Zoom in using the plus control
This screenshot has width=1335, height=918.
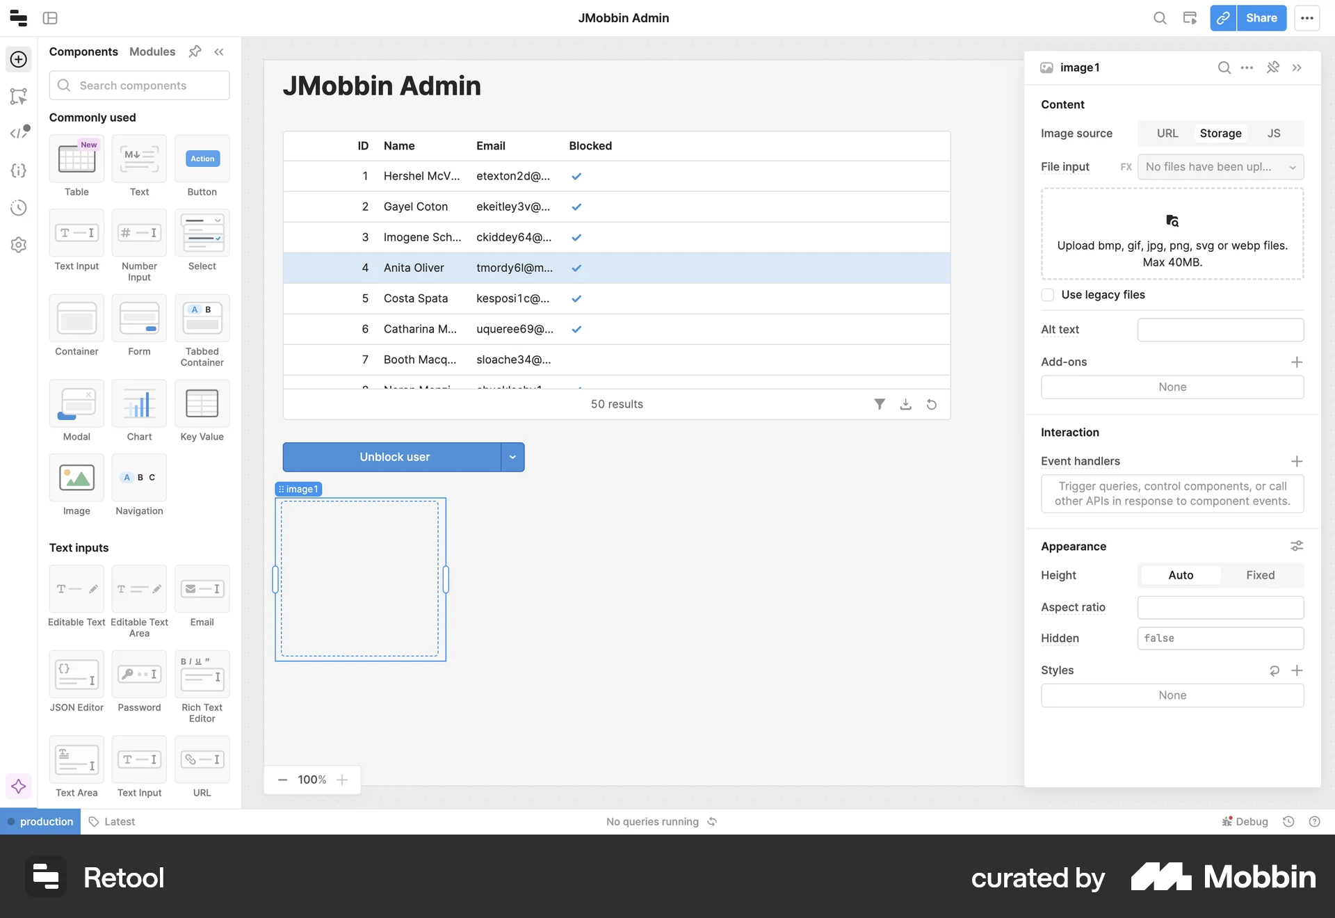click(342, 780)
